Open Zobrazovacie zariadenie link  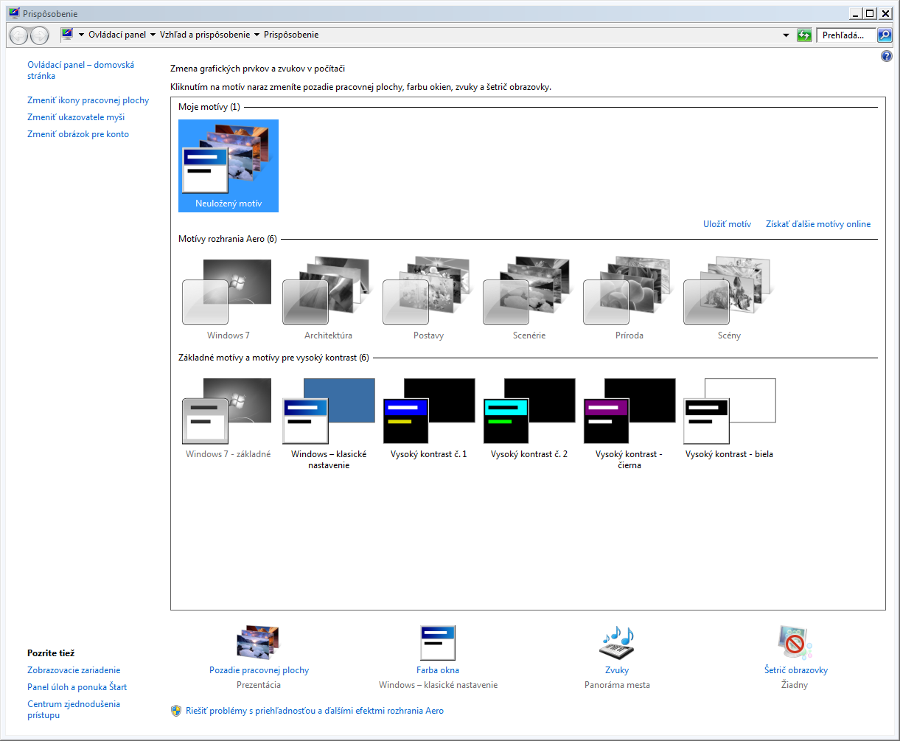[x=74, y=670]
